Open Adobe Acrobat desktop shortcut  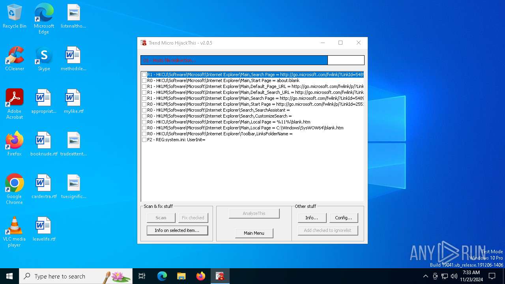click(15, 104)
